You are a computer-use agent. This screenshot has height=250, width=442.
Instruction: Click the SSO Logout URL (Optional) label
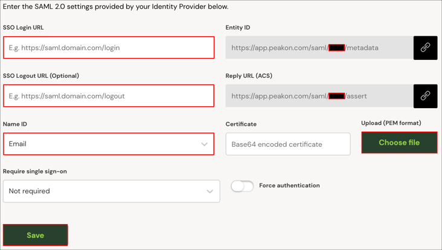coord(40,76)
